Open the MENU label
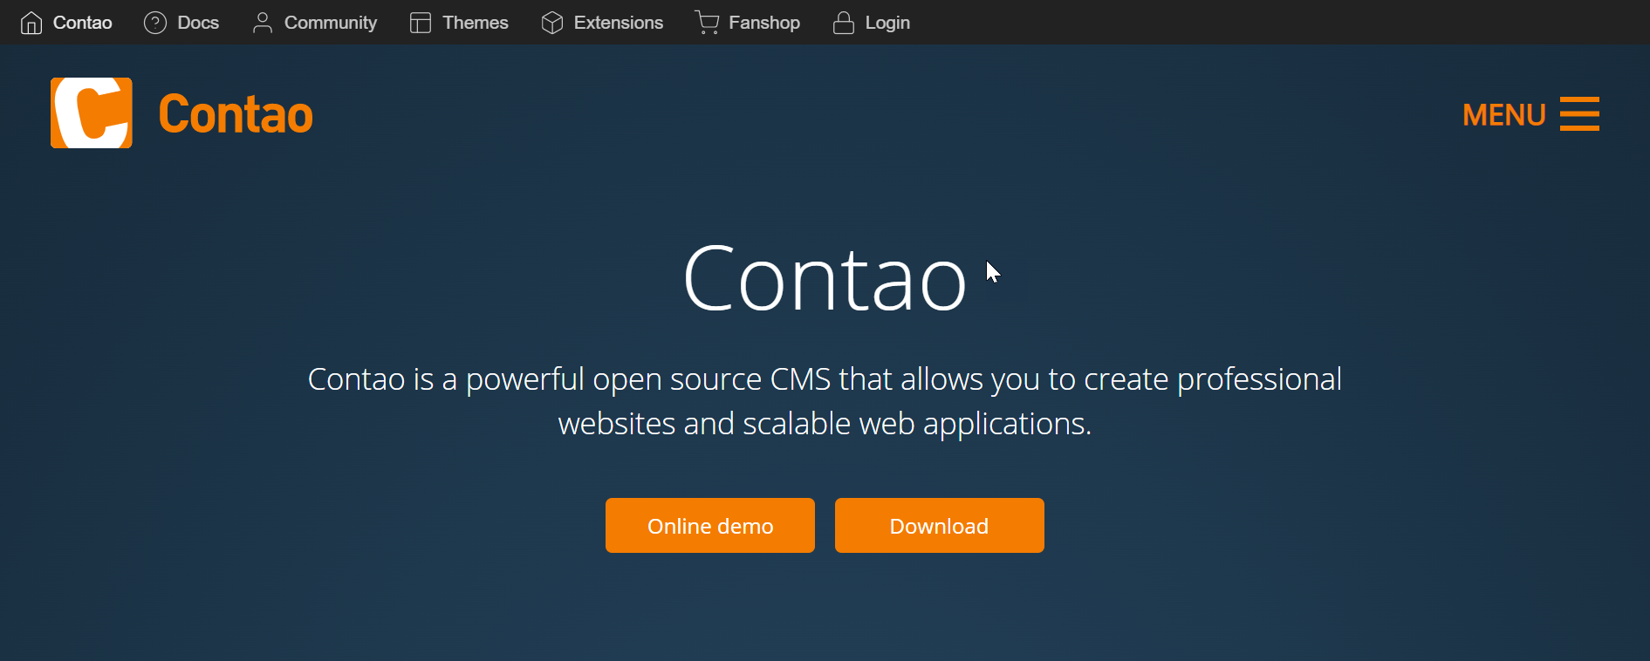 click(1504, 114)
